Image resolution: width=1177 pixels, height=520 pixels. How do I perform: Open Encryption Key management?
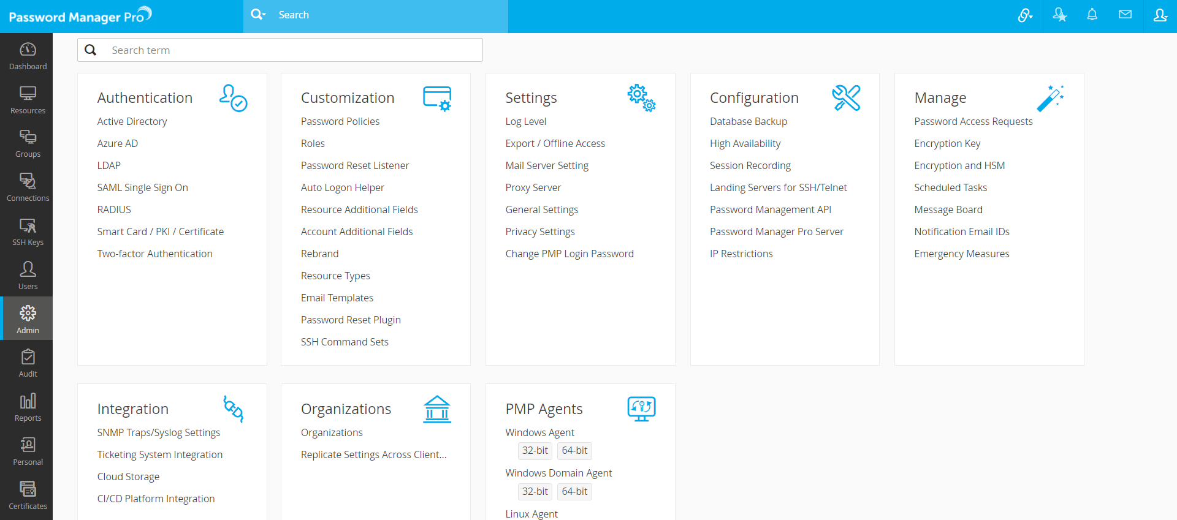947,143
